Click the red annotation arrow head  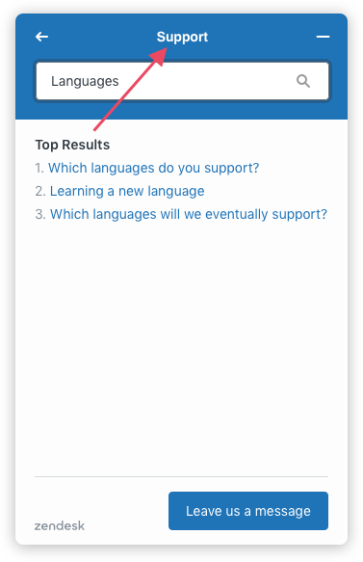(159, 57)
